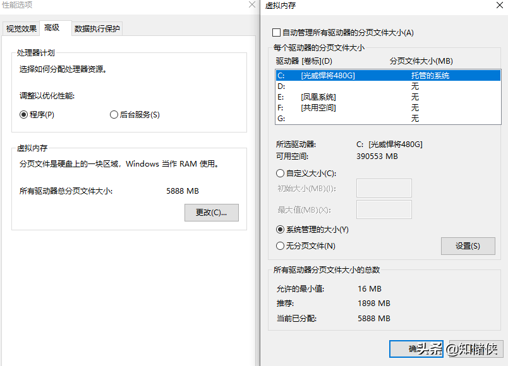Viewport: 508px width, 366px height.
Task: Choose the 无分页文件(N) option
Action: (x=281, y=245)
